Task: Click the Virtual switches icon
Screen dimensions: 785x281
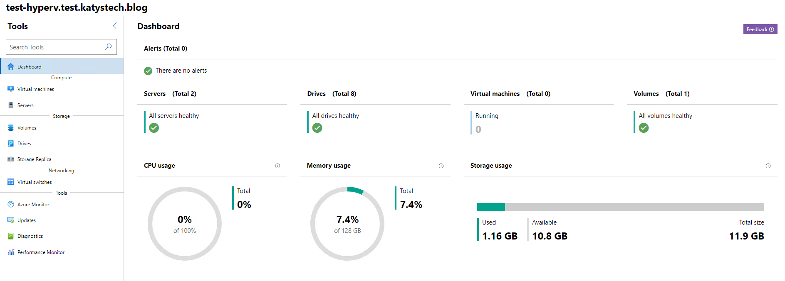Action: (11, 182)
